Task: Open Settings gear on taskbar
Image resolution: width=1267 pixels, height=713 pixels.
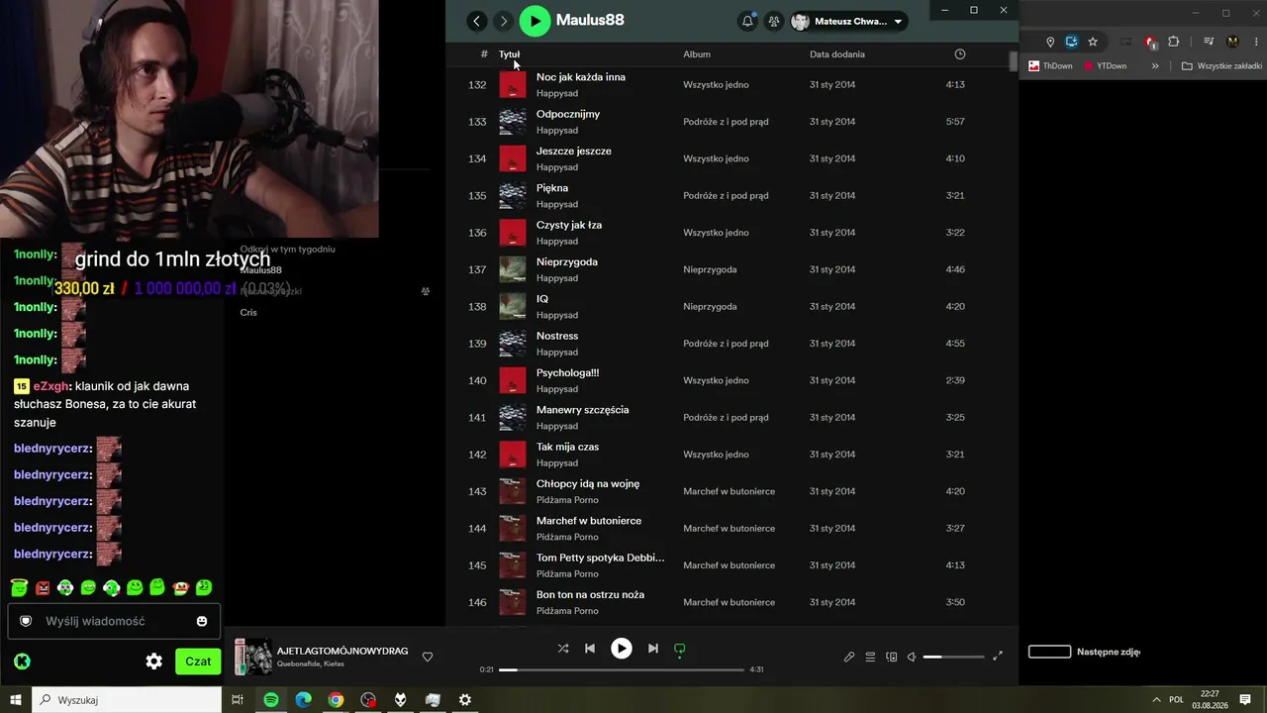Action: (465, 700)
